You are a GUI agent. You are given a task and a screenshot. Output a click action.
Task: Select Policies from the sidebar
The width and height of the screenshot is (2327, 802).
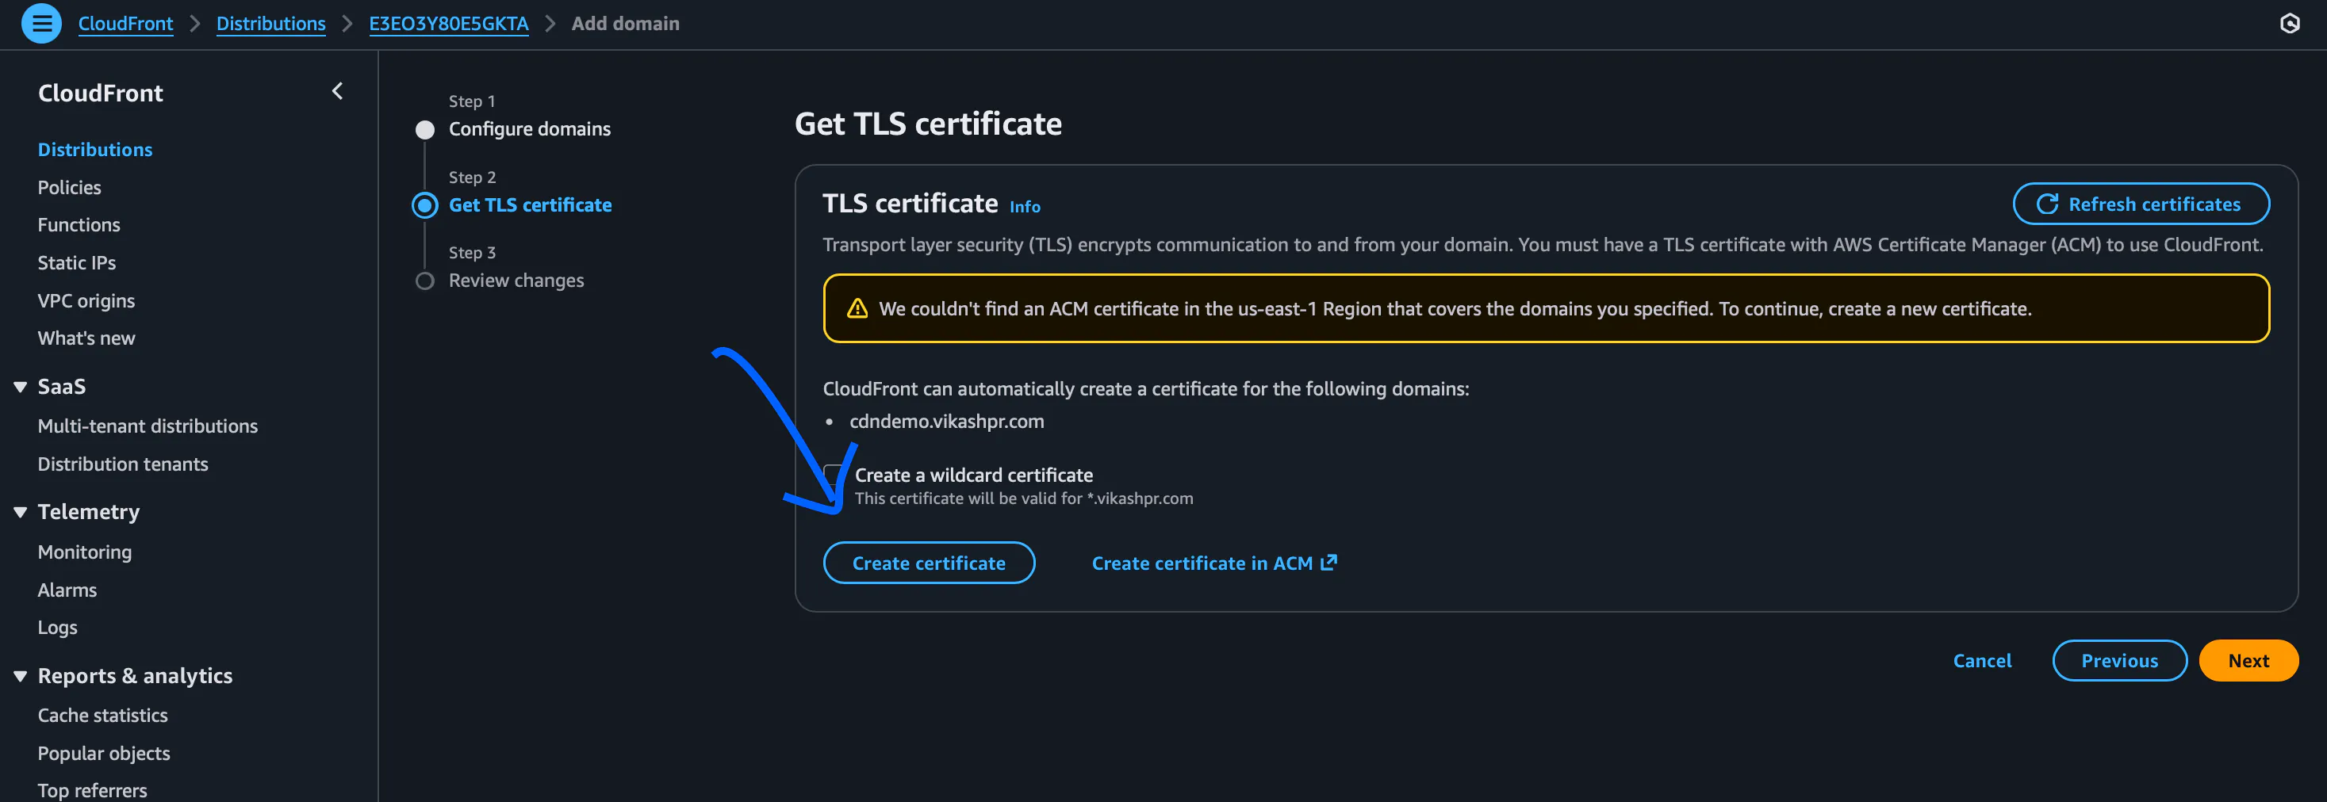[69, 187]
